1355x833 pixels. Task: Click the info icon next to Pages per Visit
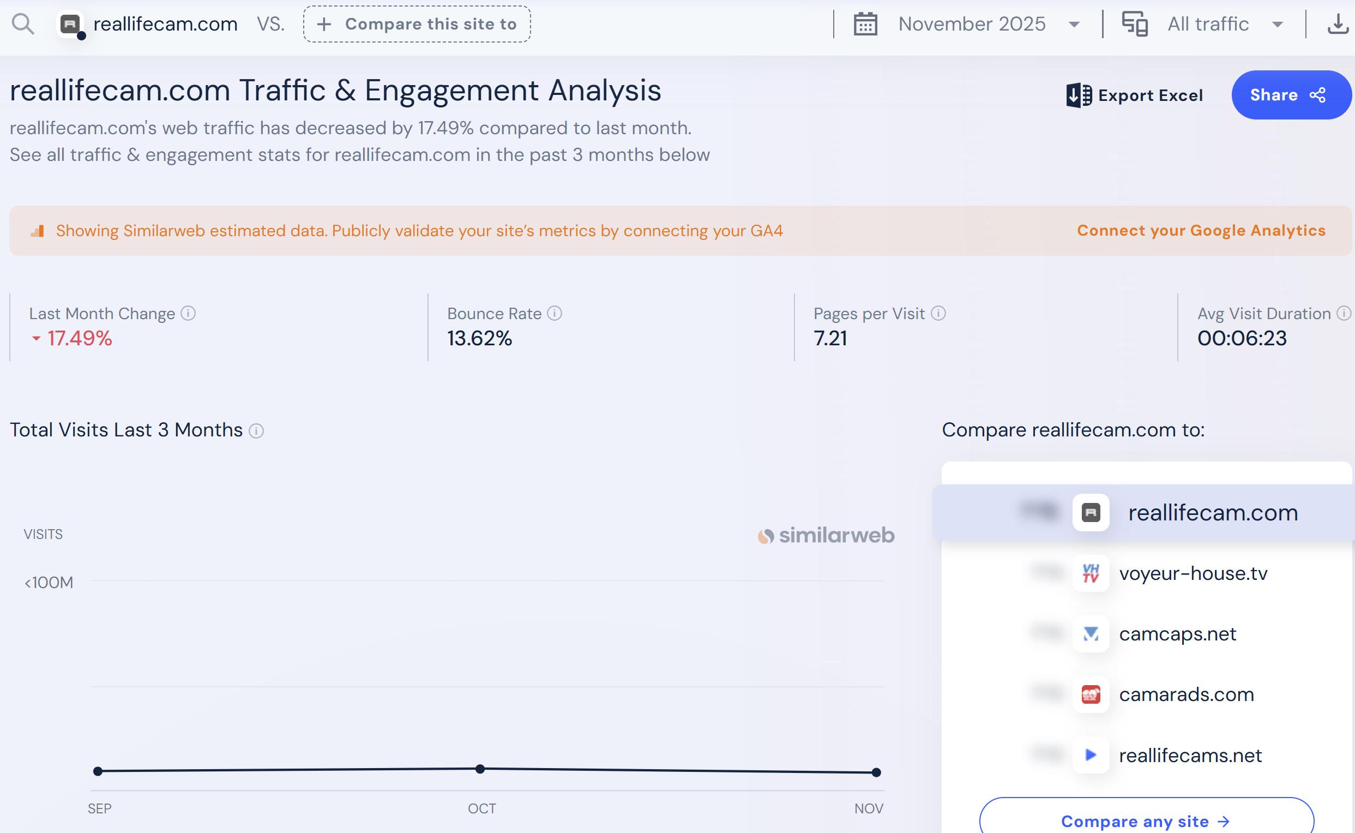click(x=938, y=314)
